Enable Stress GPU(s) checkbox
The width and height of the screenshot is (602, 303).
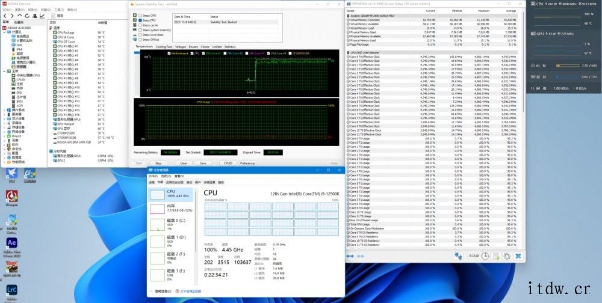pyautogui.click(x=140, y=40)
